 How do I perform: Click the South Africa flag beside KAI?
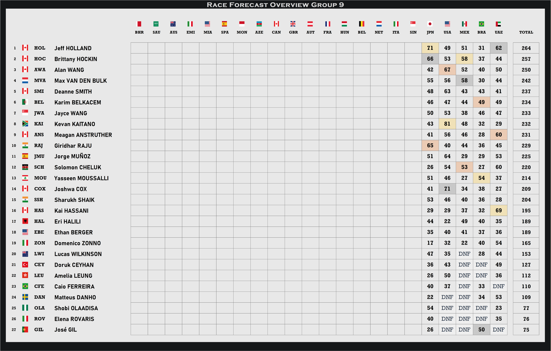point(25,124)
